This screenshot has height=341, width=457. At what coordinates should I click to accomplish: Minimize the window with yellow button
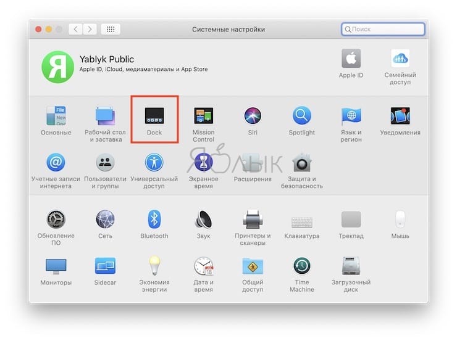click(49, 29)
